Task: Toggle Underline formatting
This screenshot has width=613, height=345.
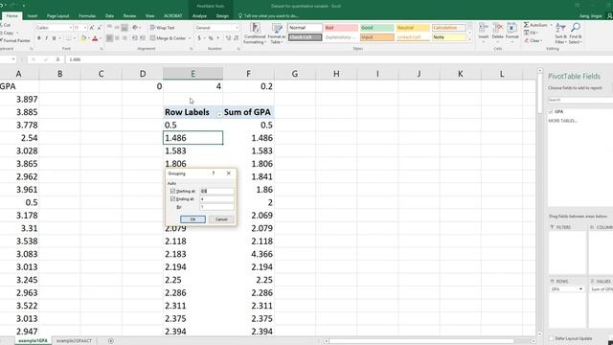Action: (54, 38)
